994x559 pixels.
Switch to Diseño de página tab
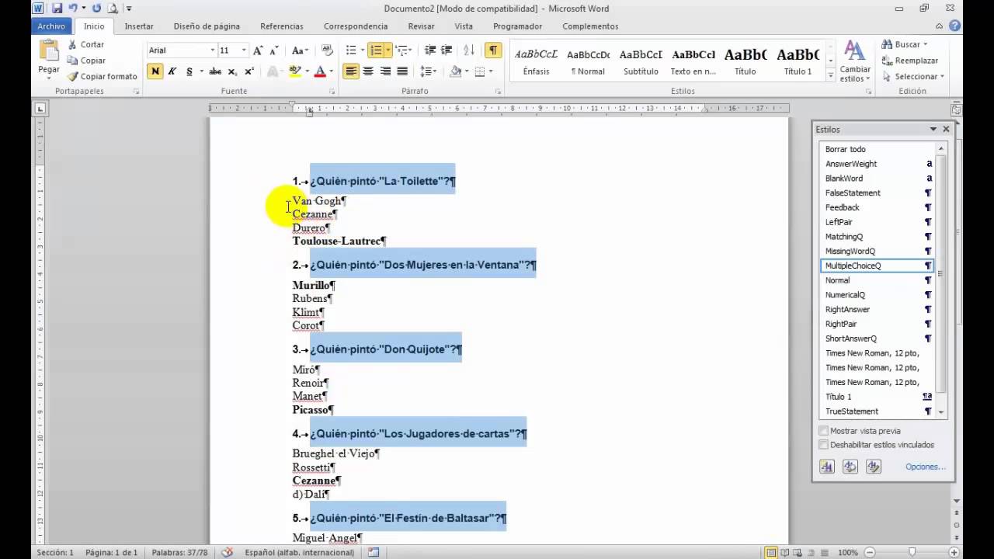(207, 26)
